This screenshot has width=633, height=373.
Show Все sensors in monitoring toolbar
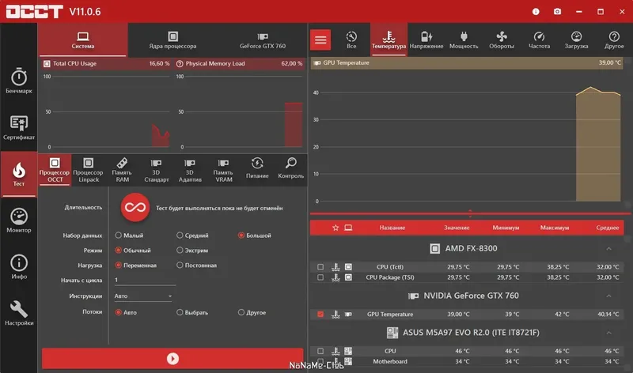(x=351, y=40)
